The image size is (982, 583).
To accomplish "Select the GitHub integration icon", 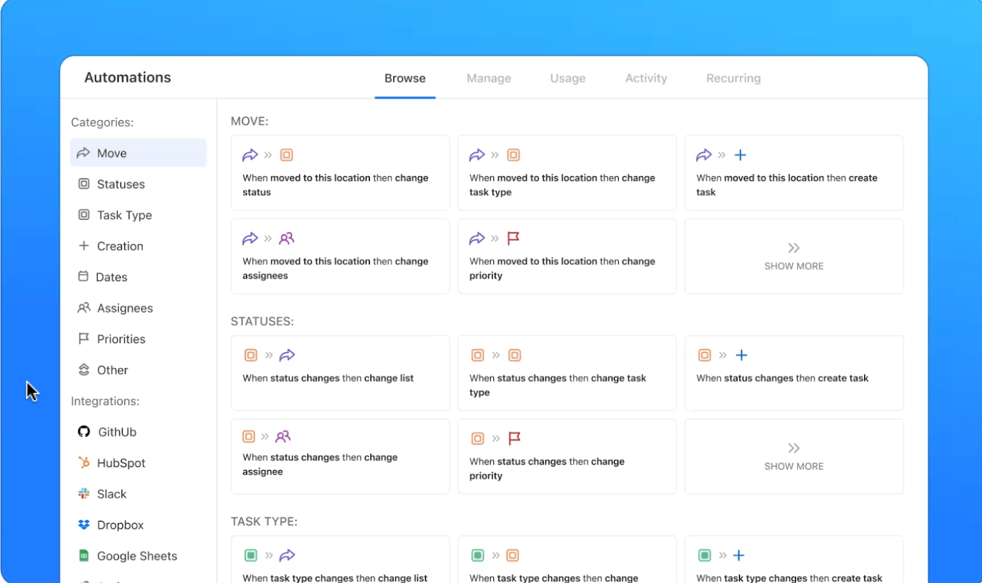I will (x=83, y=431).
